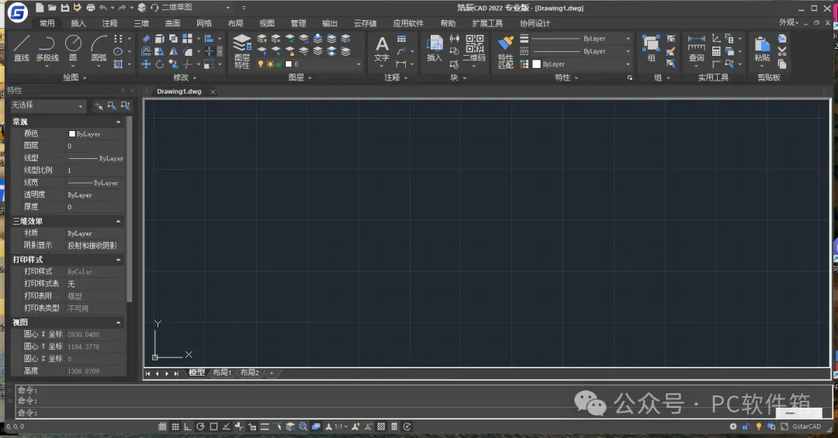Image resolution: width=838 pixels, height=438 pixels.
Task: Click the GstarCAD application logo button
Action: [x=18, y=12]
